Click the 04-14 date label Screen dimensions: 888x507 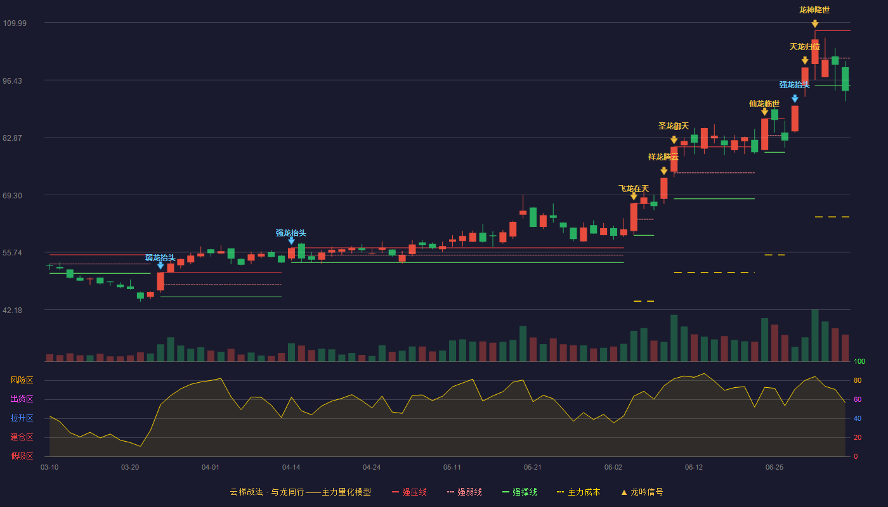291,467
